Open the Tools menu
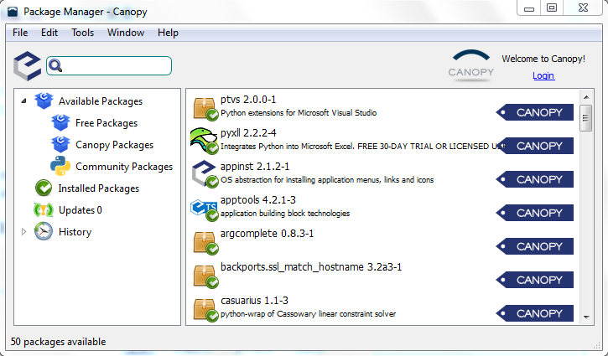608x356 pixels. tap(82, 33)
